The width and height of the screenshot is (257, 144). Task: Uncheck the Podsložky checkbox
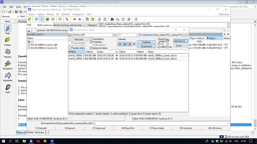point(91,42)
